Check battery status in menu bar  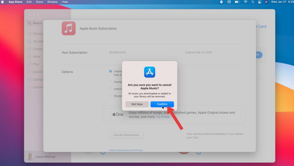pos(237,2)
